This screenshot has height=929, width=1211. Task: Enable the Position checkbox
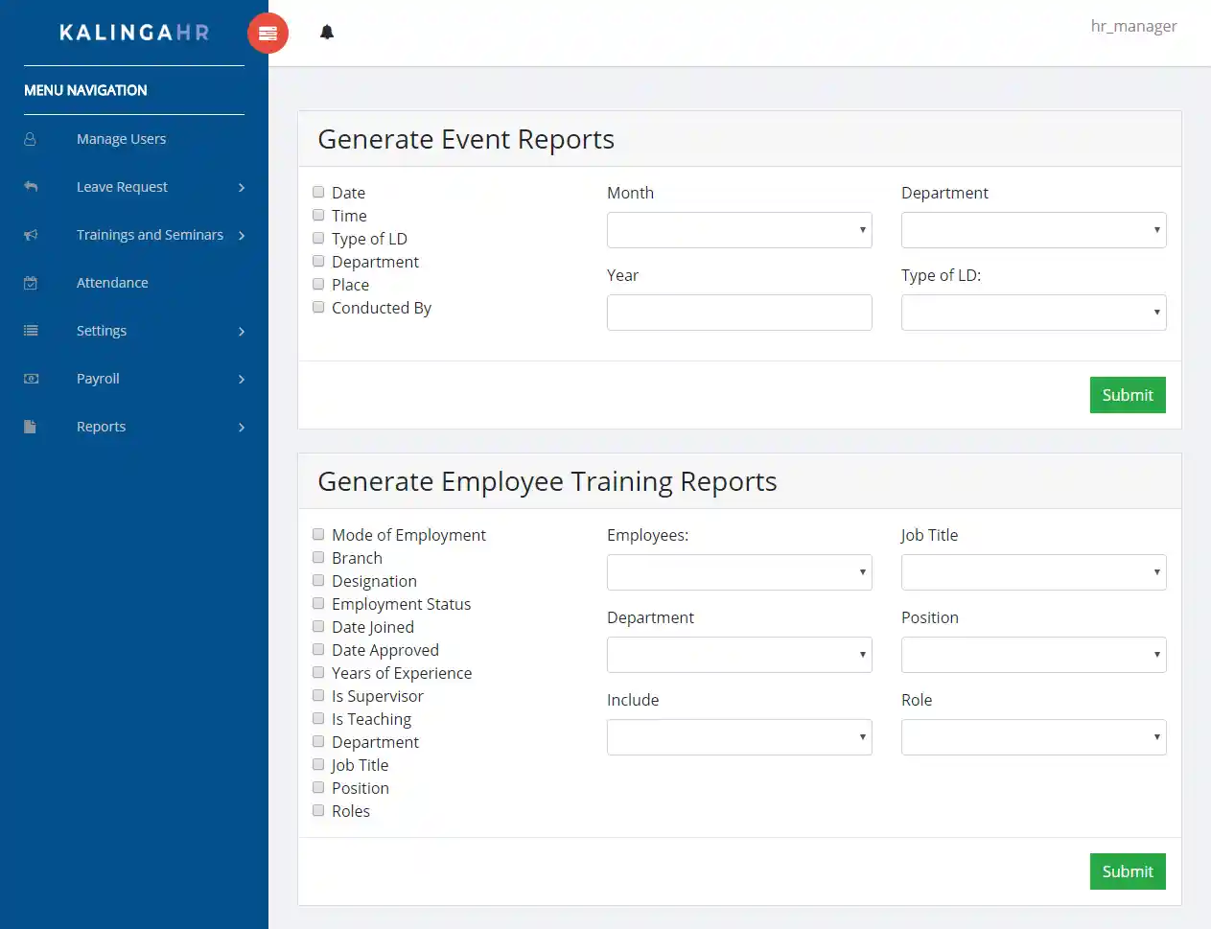(x=318, y=787)
